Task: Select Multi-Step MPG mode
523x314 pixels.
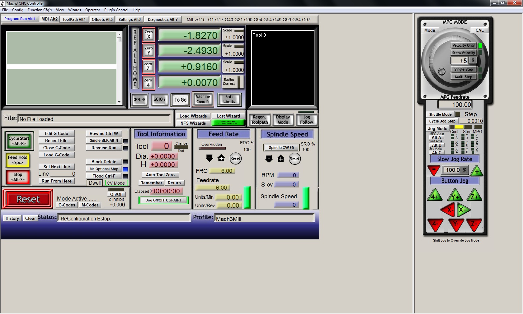Action: (x=464, y=77)
